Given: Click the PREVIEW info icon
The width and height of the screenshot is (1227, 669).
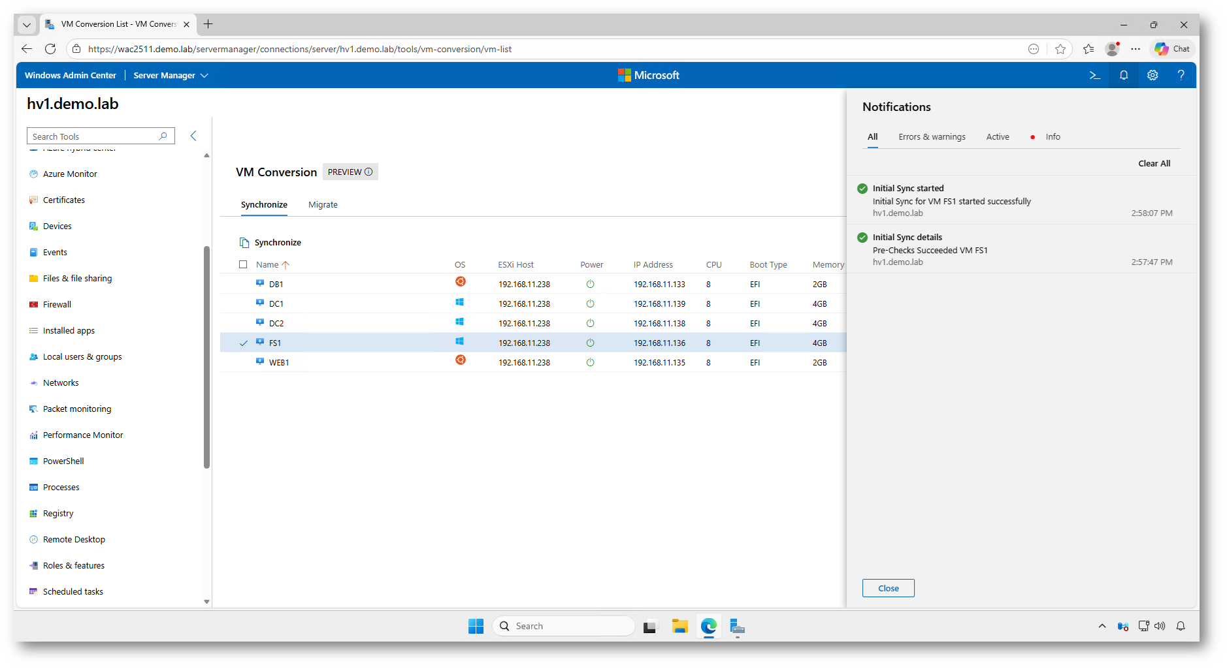Looking at the screenshot, I should tap(368, 172).
